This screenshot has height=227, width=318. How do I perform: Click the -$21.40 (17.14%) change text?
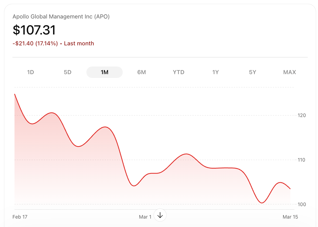click(x=35, y=43)
